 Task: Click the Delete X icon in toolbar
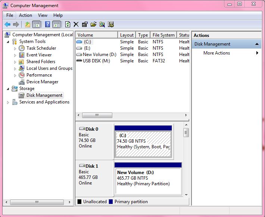(x=76, y=24)
